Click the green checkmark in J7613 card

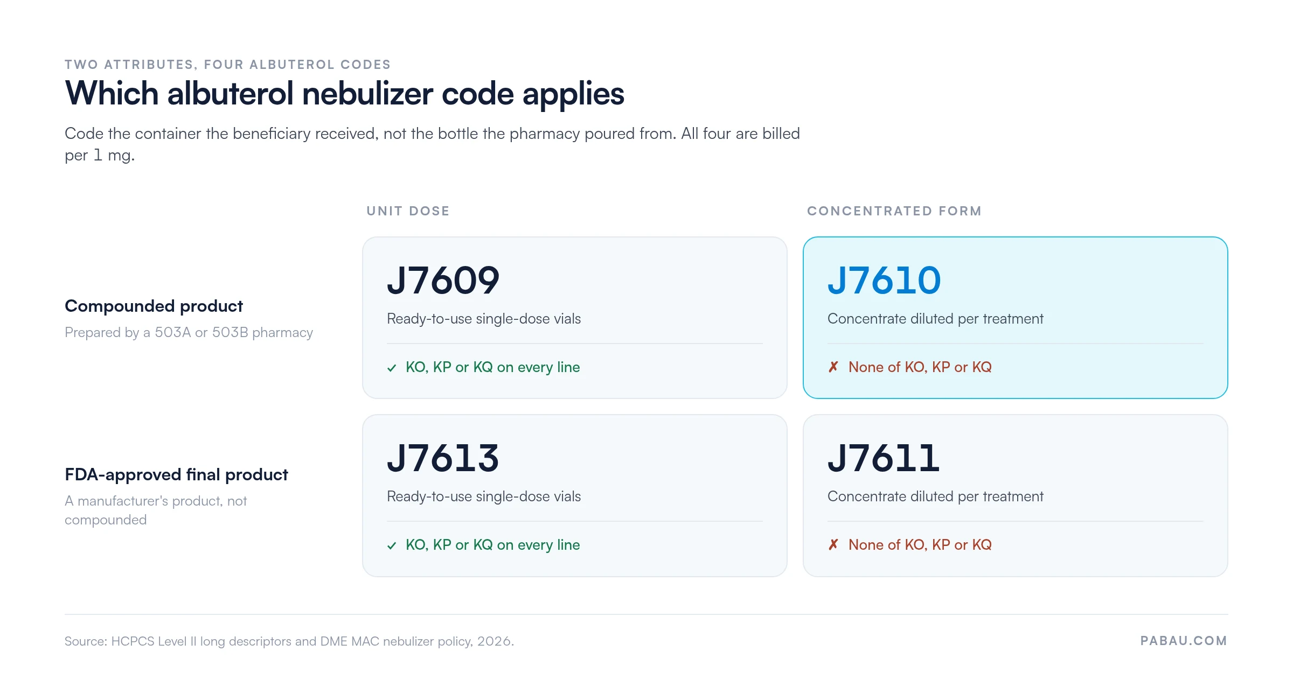(x=392, y=545)
